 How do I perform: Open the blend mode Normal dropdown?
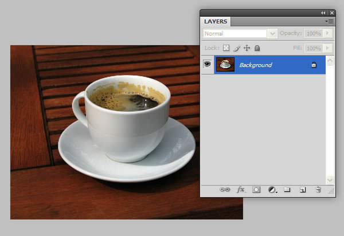click(272, 34)
